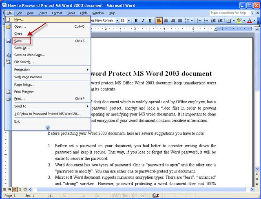Apply the yellow Highlight color
The image size is (261, 199).
pos(239,21)
